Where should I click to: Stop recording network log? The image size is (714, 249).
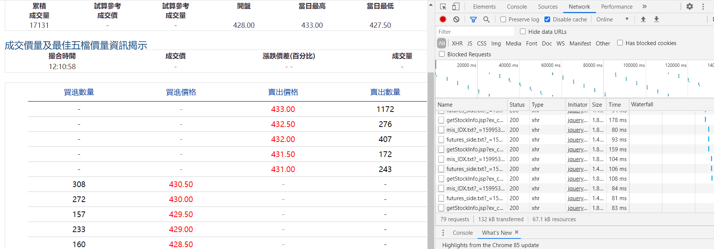pyautogui.click(x=443, y=19)
